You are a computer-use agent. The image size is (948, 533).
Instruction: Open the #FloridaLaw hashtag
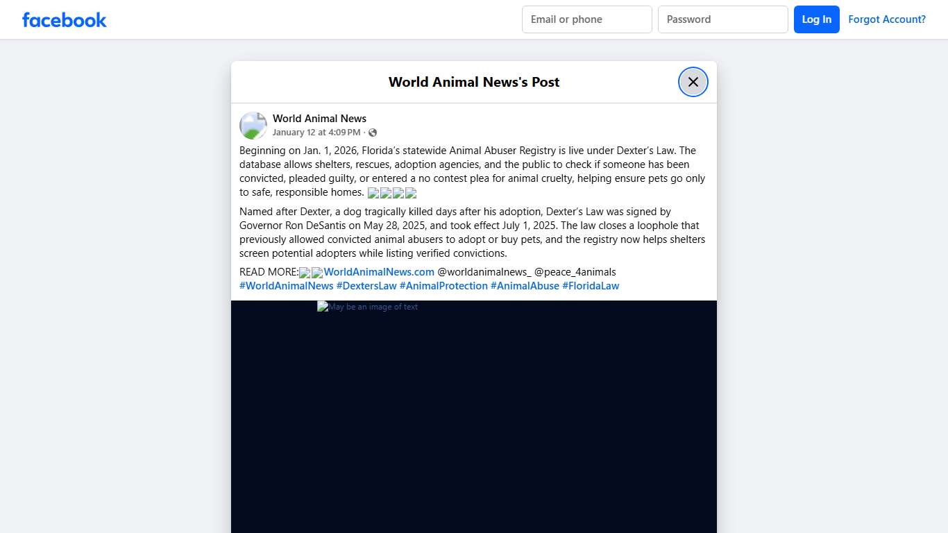(x=591, y=286)
